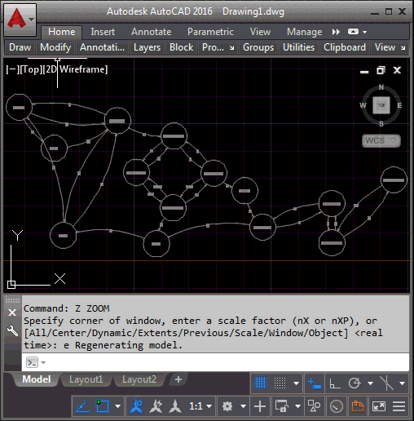The image size is (414, 421).
Task: Toggle snap mode dotted grid icon
Action: tap(280, 383)
